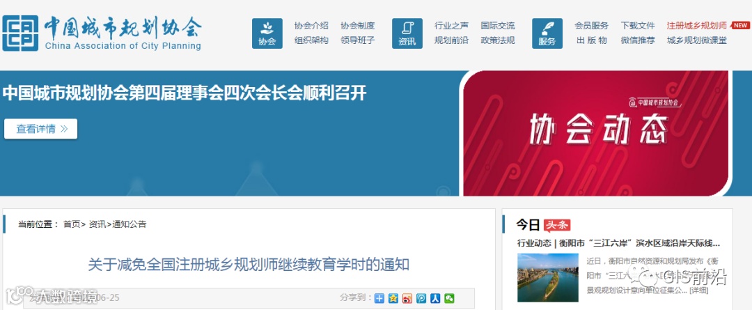Share via the Renren icon

[435, 298]
